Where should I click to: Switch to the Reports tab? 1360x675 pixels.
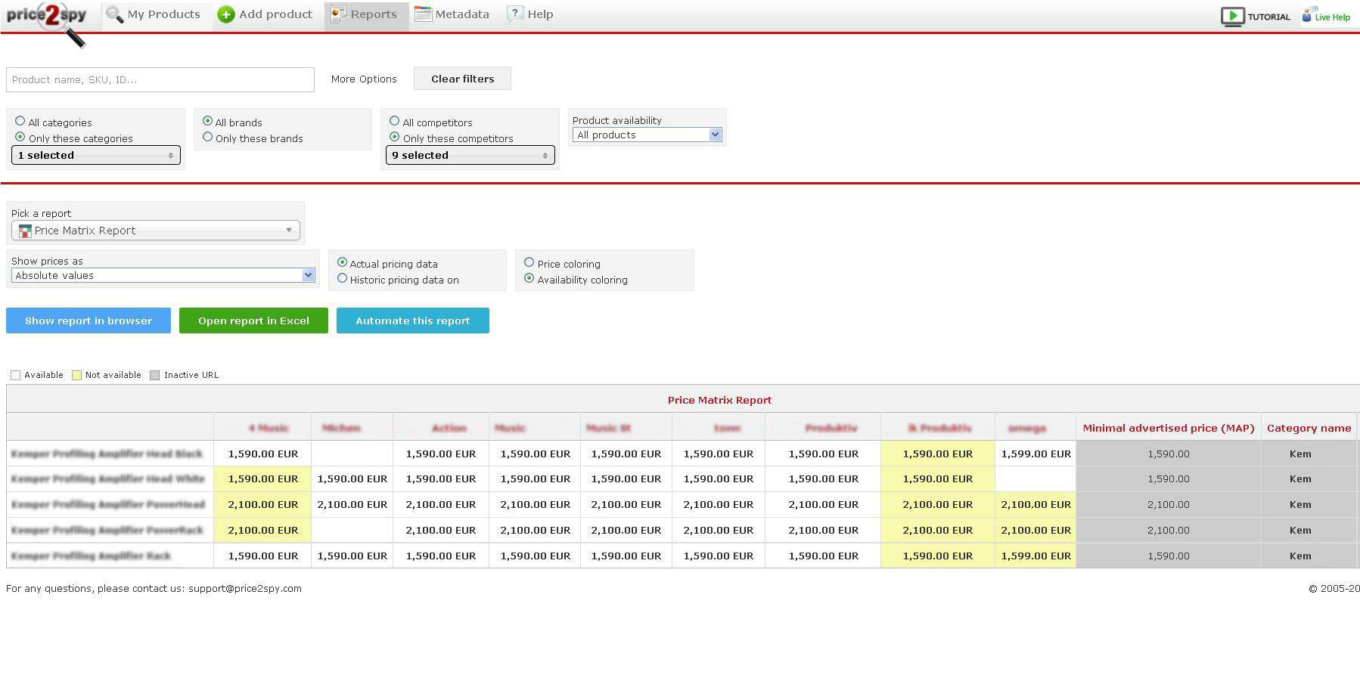coord(366,15)
